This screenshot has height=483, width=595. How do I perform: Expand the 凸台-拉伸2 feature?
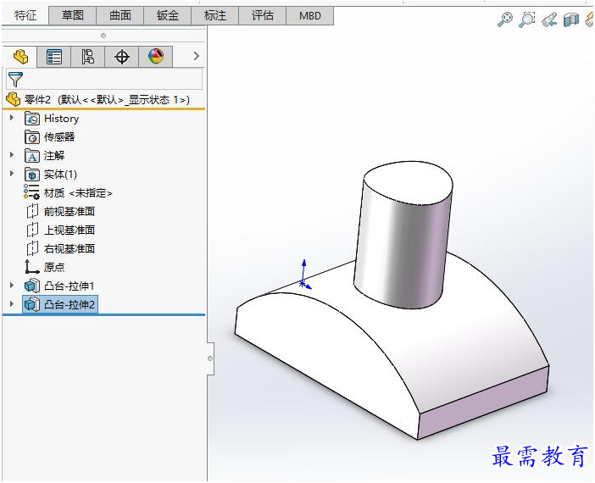click(x=12, y=304)
